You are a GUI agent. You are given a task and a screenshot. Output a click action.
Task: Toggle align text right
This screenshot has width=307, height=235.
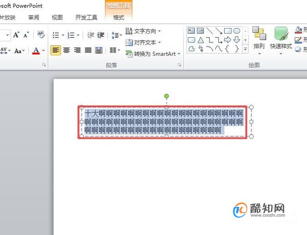point(78,50)
